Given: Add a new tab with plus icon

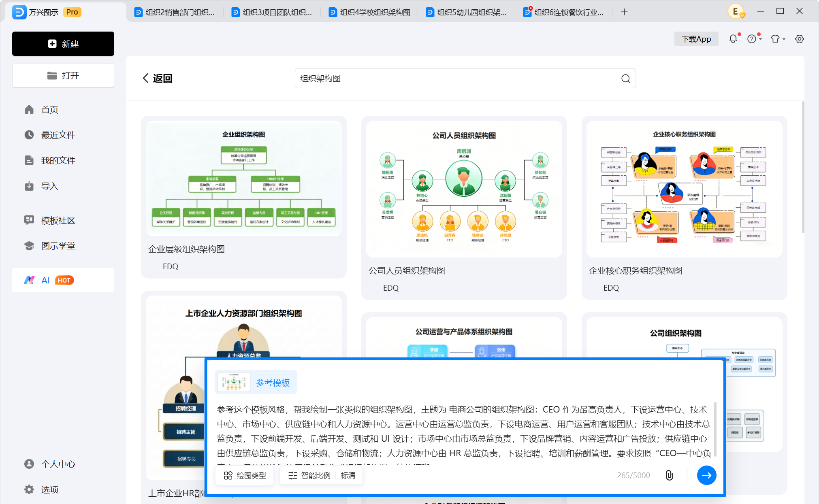Looking at the screenshot, I should pyautogui.click(x=624, y=12).
